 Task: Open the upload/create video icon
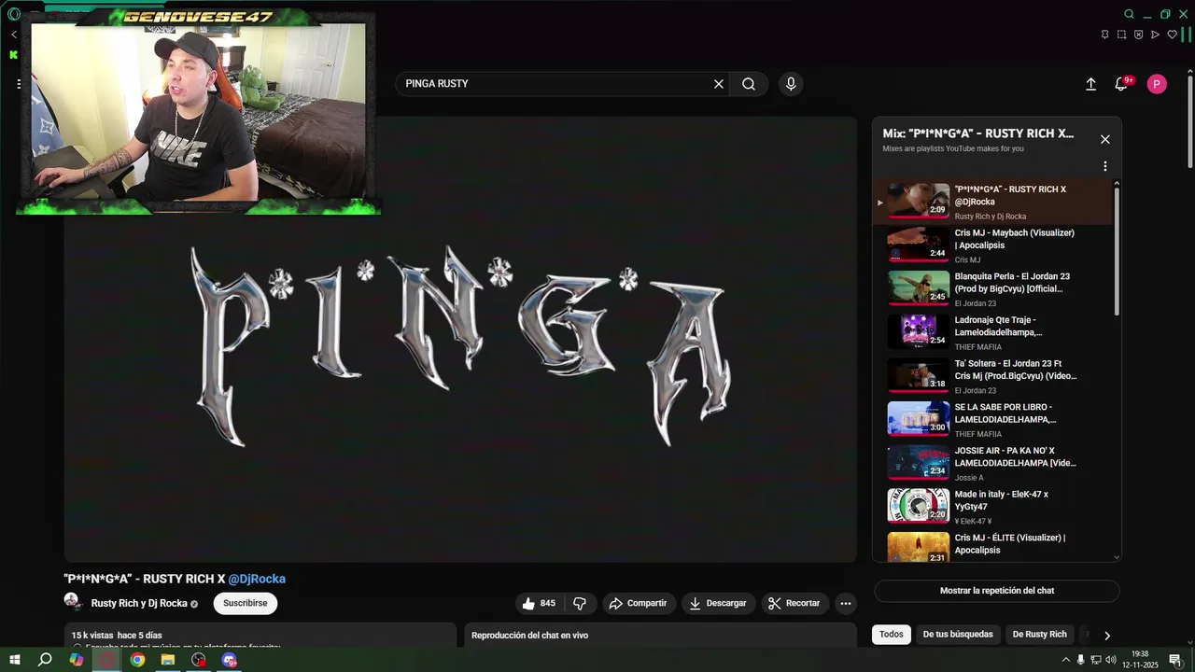click(x=1090, y=84)
